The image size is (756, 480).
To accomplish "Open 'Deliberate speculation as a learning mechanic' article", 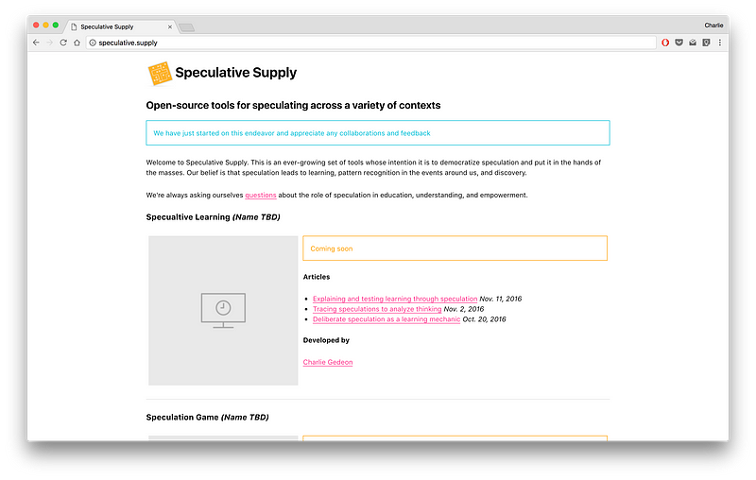I will [387, 319].
